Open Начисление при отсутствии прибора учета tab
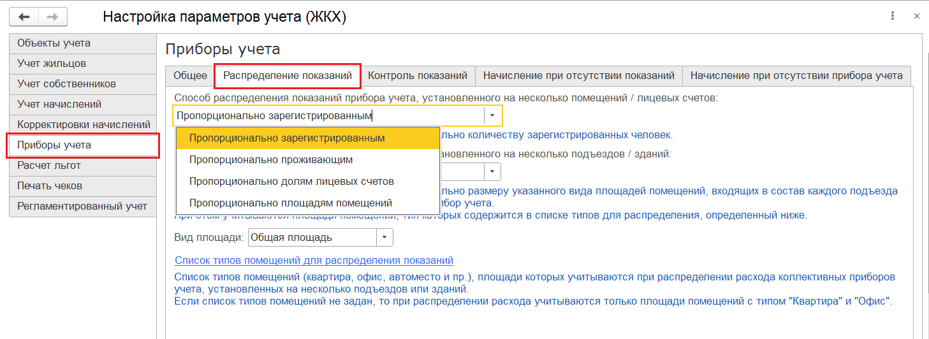Image resolution: width=929 pixels, height=339 pixels. point(796,76)
